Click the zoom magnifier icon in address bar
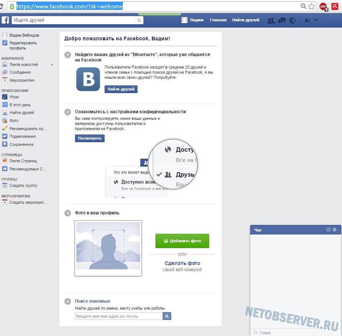342x336 pixels. pos(303,6)
